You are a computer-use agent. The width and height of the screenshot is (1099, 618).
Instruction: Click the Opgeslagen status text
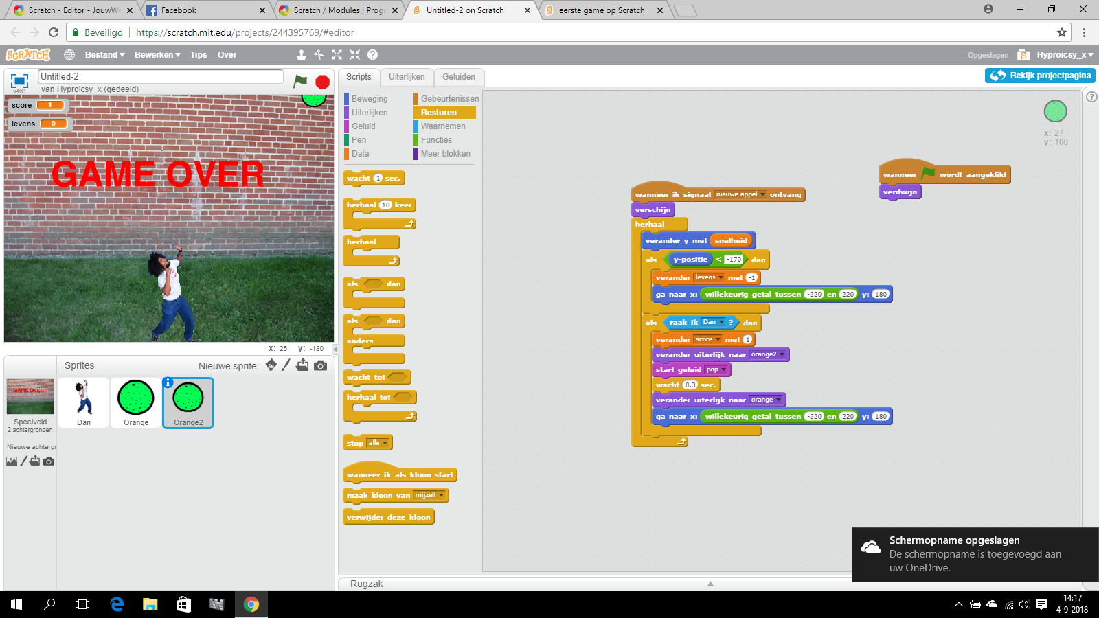(x=988, y=55)
